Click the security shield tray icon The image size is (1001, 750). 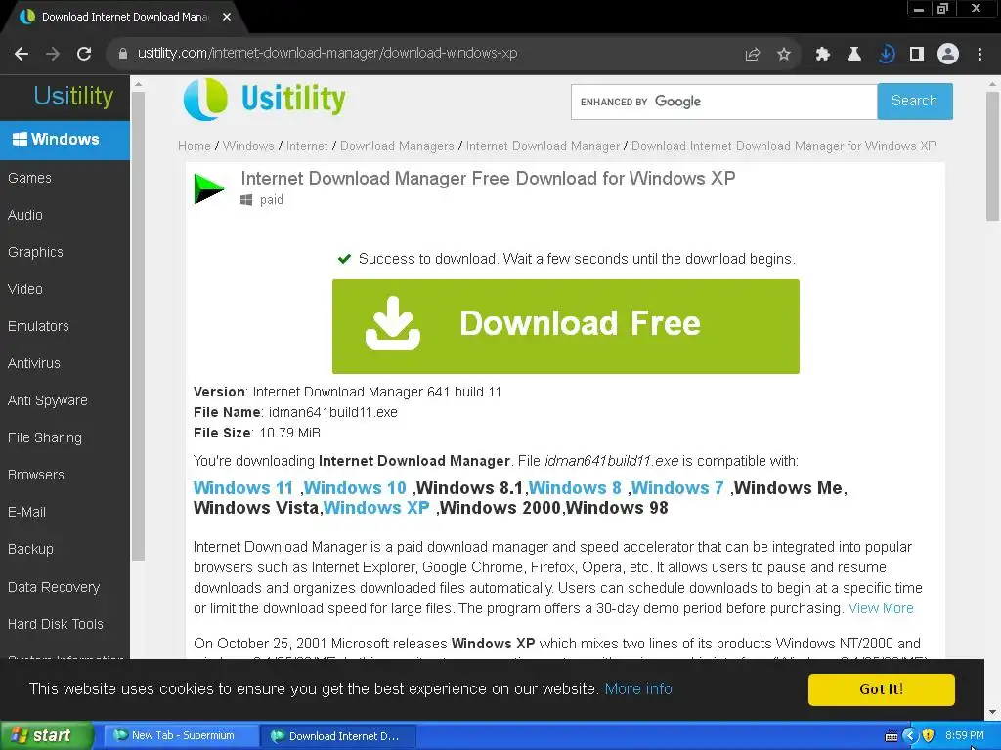[x=929, y=736]
